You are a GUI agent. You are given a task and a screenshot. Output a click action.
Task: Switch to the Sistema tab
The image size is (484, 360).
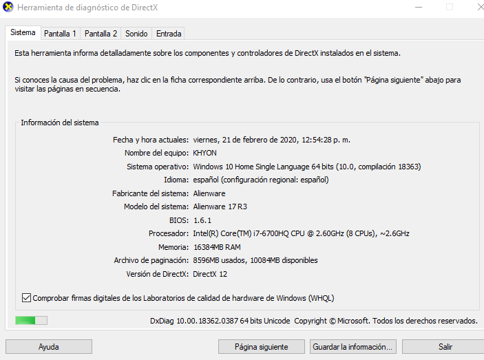click(23, 33)
